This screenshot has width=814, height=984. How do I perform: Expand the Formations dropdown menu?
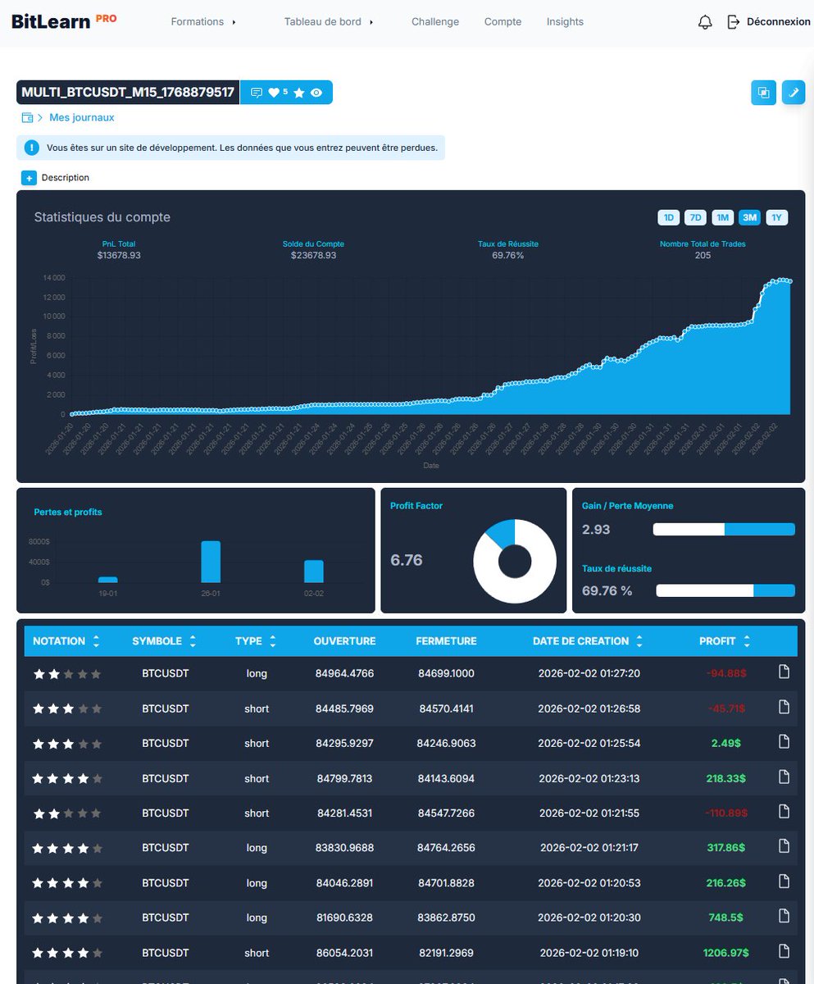(203, 22)
